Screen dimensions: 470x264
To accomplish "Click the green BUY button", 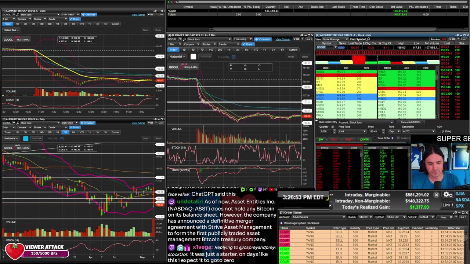I will (x=321, y=139).
